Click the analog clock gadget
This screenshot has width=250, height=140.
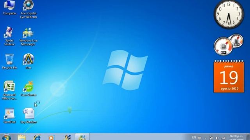click(229, 14)
